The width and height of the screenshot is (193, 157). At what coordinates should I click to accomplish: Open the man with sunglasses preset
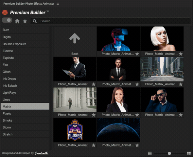tap(162, 100)
